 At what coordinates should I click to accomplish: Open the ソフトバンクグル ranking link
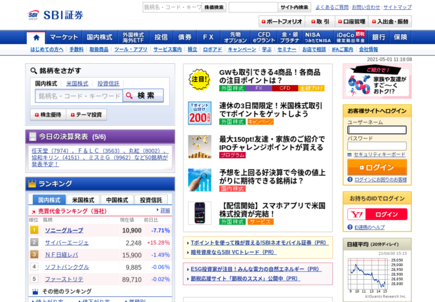[67, 267]
